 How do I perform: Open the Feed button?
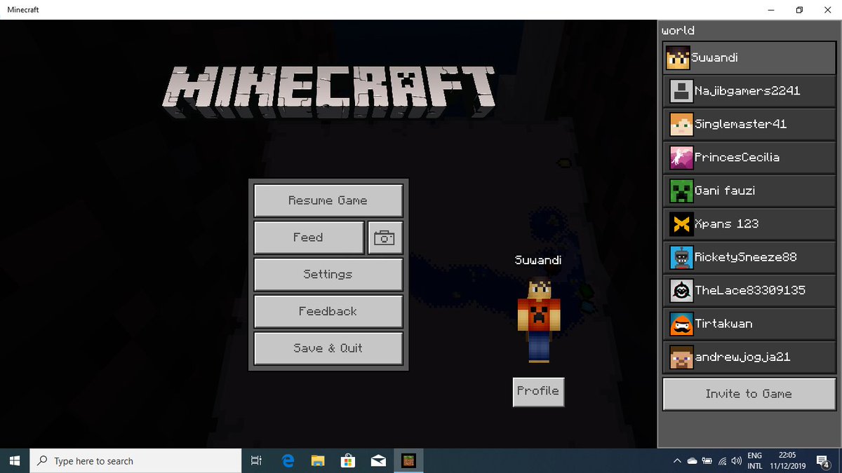[309, 238]
